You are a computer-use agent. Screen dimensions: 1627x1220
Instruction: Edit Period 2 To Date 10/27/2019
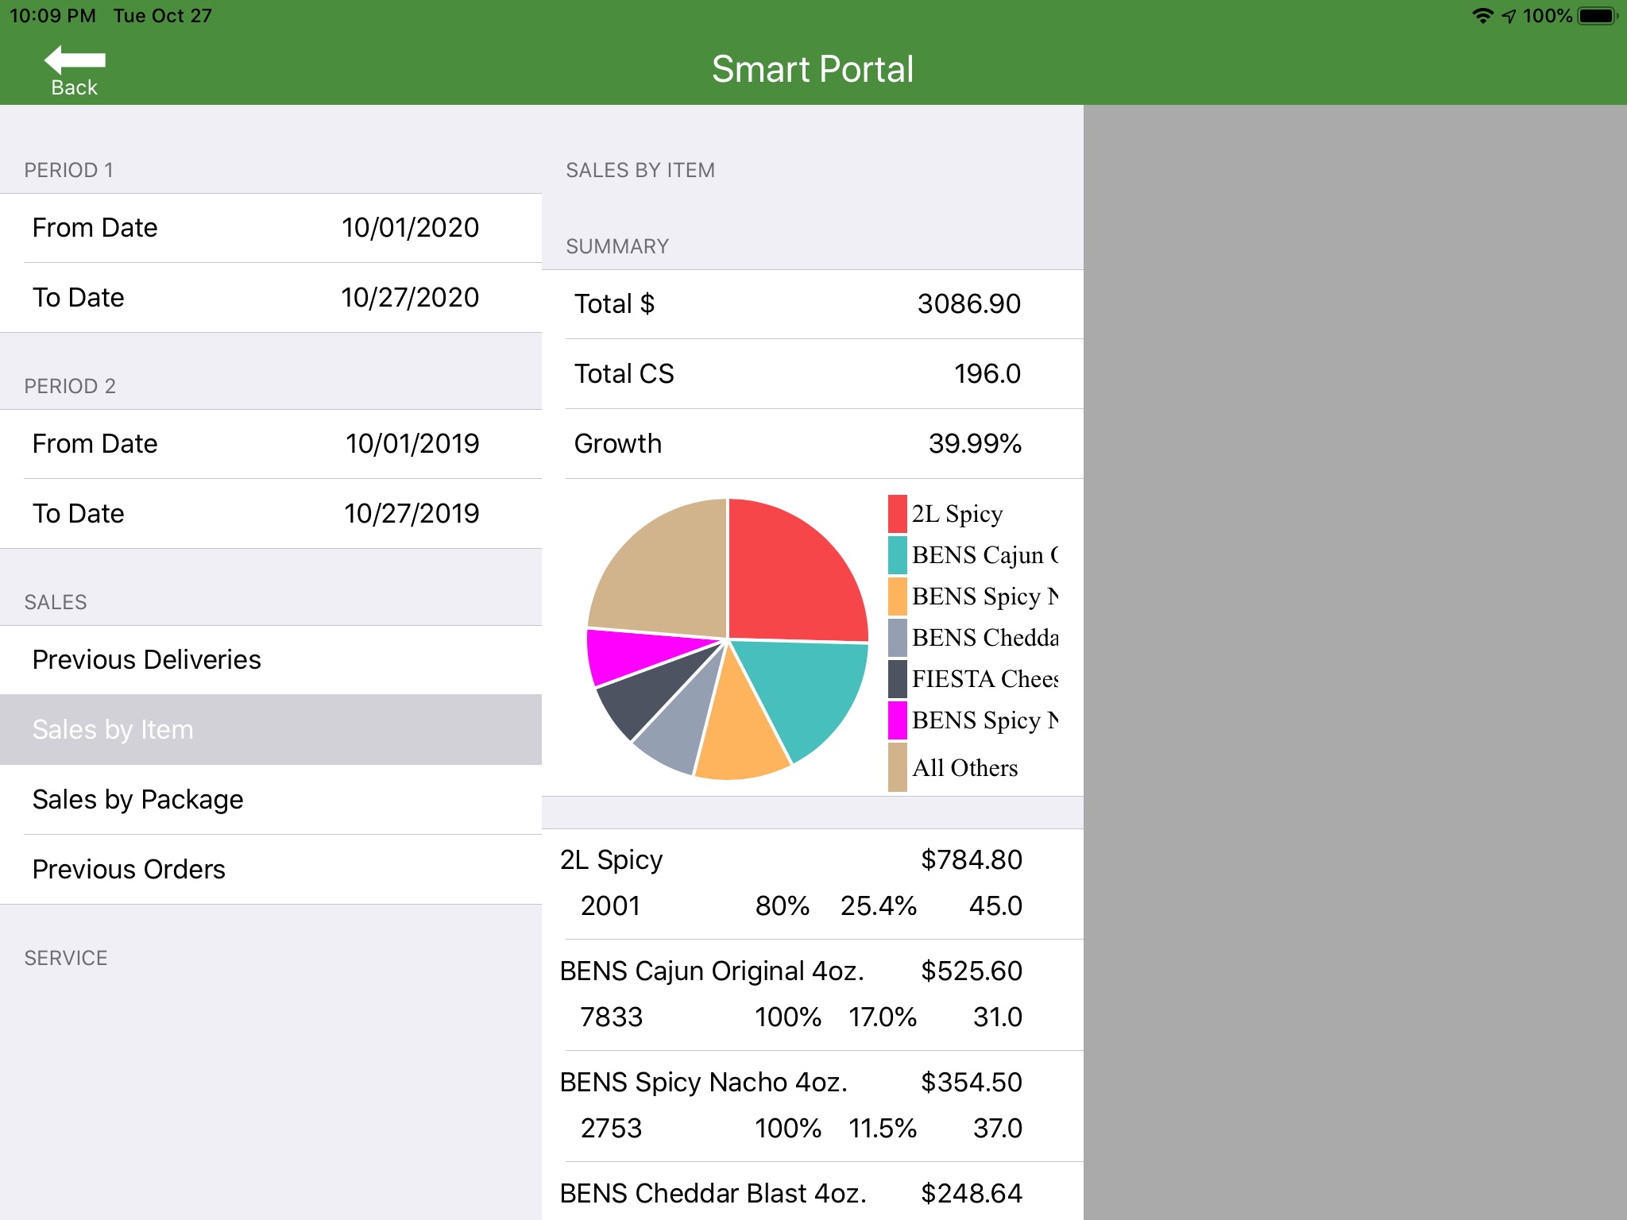tap(271, 514)
